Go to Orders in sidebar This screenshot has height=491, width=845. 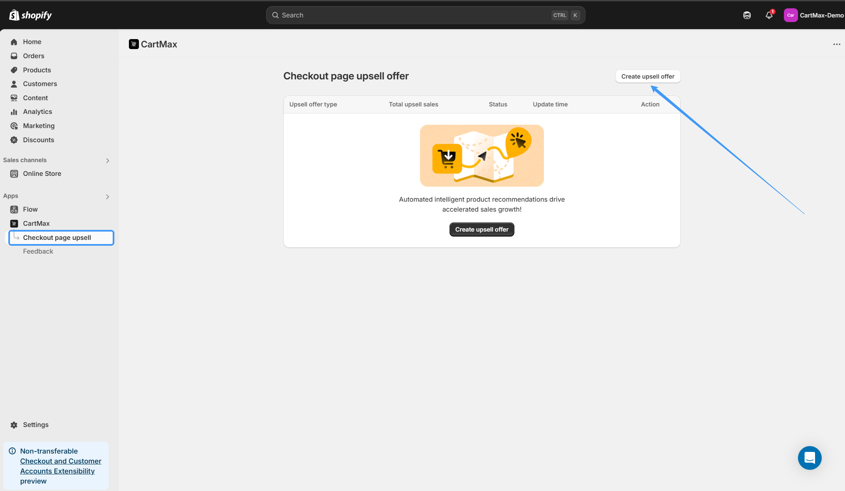pos(34,56)
